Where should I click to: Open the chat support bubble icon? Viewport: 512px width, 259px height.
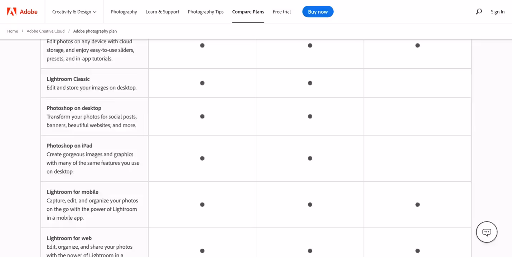point(487,232)
